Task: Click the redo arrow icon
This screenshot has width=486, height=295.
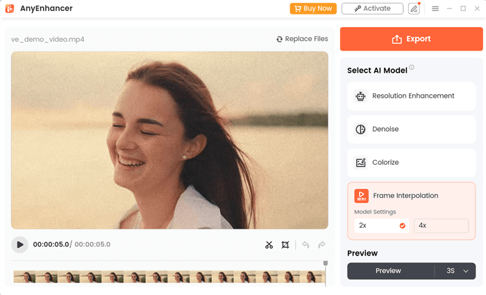Action: coord(321,245)
